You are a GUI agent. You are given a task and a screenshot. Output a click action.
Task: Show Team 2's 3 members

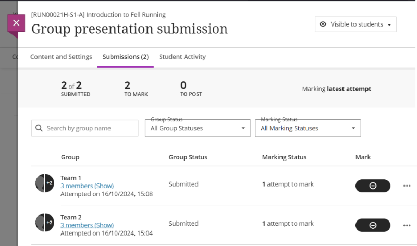pos(87,225)
